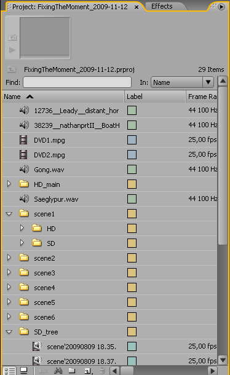Collapse the SD_tree bin
230x375 pixels.
pos(9,332)
